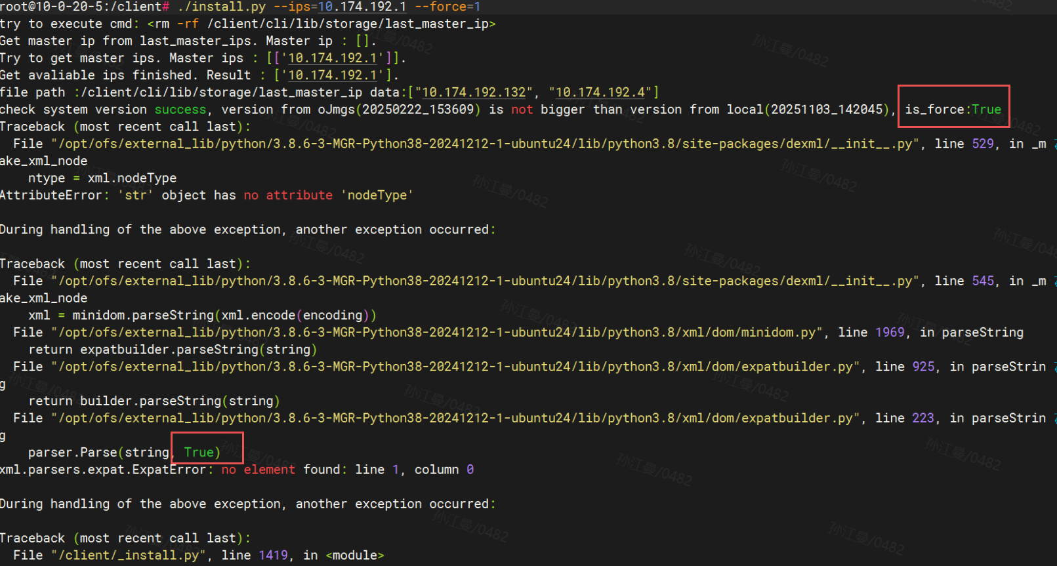
Task: Click line number 925 for expatbuilder.py
Action: [x=923, y=367]
